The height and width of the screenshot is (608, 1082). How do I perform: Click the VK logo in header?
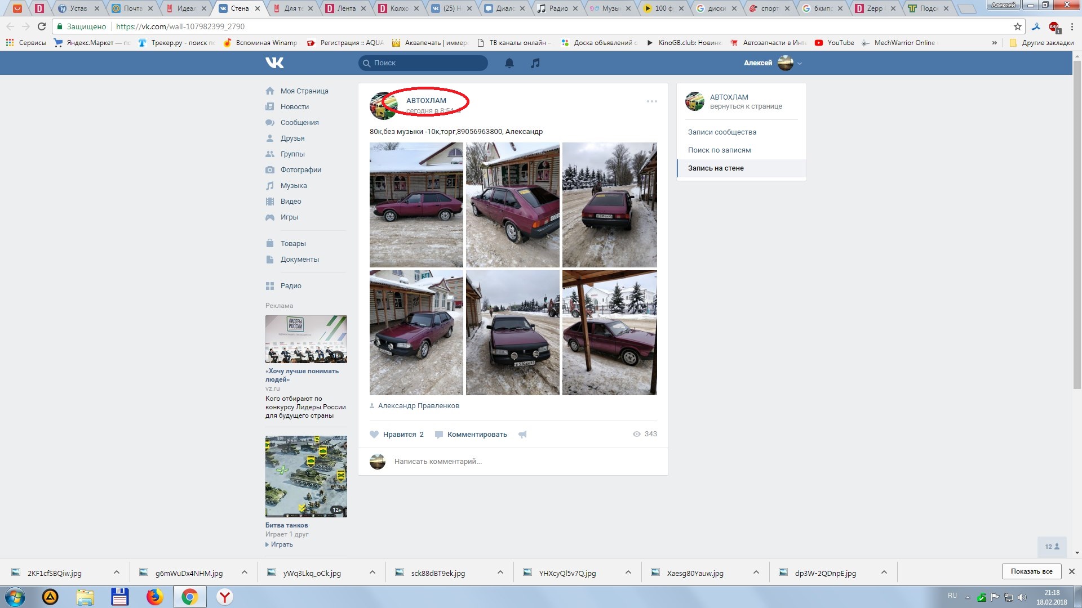(x=274, y=63)
